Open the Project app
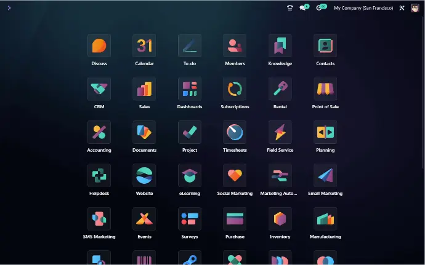The image size is (425, 265). pos(190,132)
